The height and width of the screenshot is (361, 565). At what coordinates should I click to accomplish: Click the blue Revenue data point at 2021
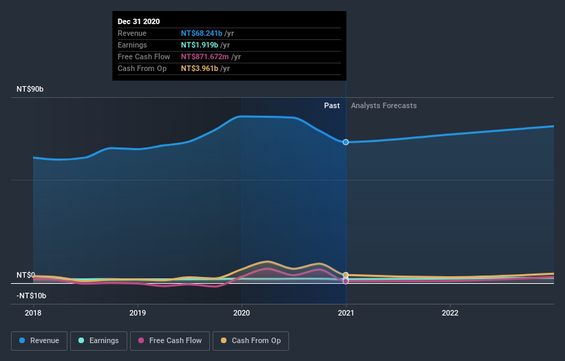pyautogui.click(x=345, y=142)
